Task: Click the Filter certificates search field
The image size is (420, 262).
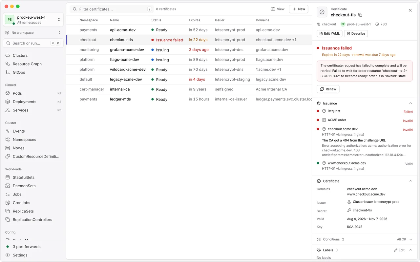Action: pyautogui.click(x=112, y=9)
